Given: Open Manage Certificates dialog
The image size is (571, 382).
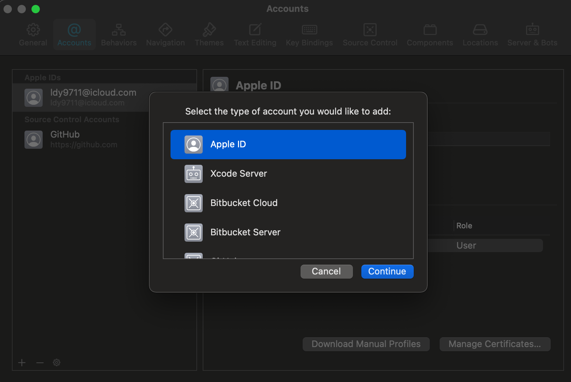Looking at the screenshot, I should [x=495, y=344].
